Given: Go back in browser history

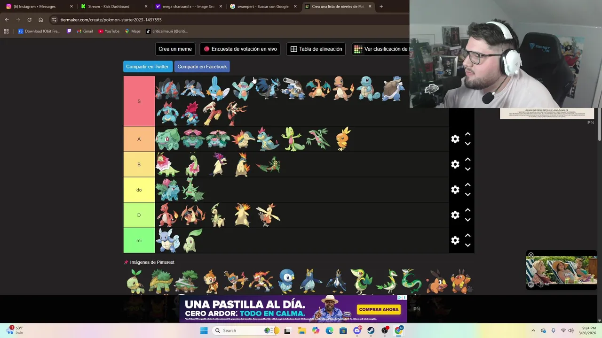Looking at the screenshot, I should pyautogui.click(x=7, y=20).
